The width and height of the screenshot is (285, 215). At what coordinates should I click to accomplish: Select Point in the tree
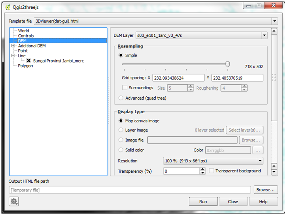(23, 51)
